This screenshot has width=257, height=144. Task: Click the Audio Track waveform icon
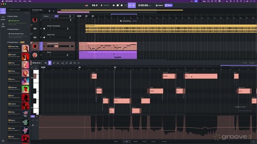(x=35, y=37)
